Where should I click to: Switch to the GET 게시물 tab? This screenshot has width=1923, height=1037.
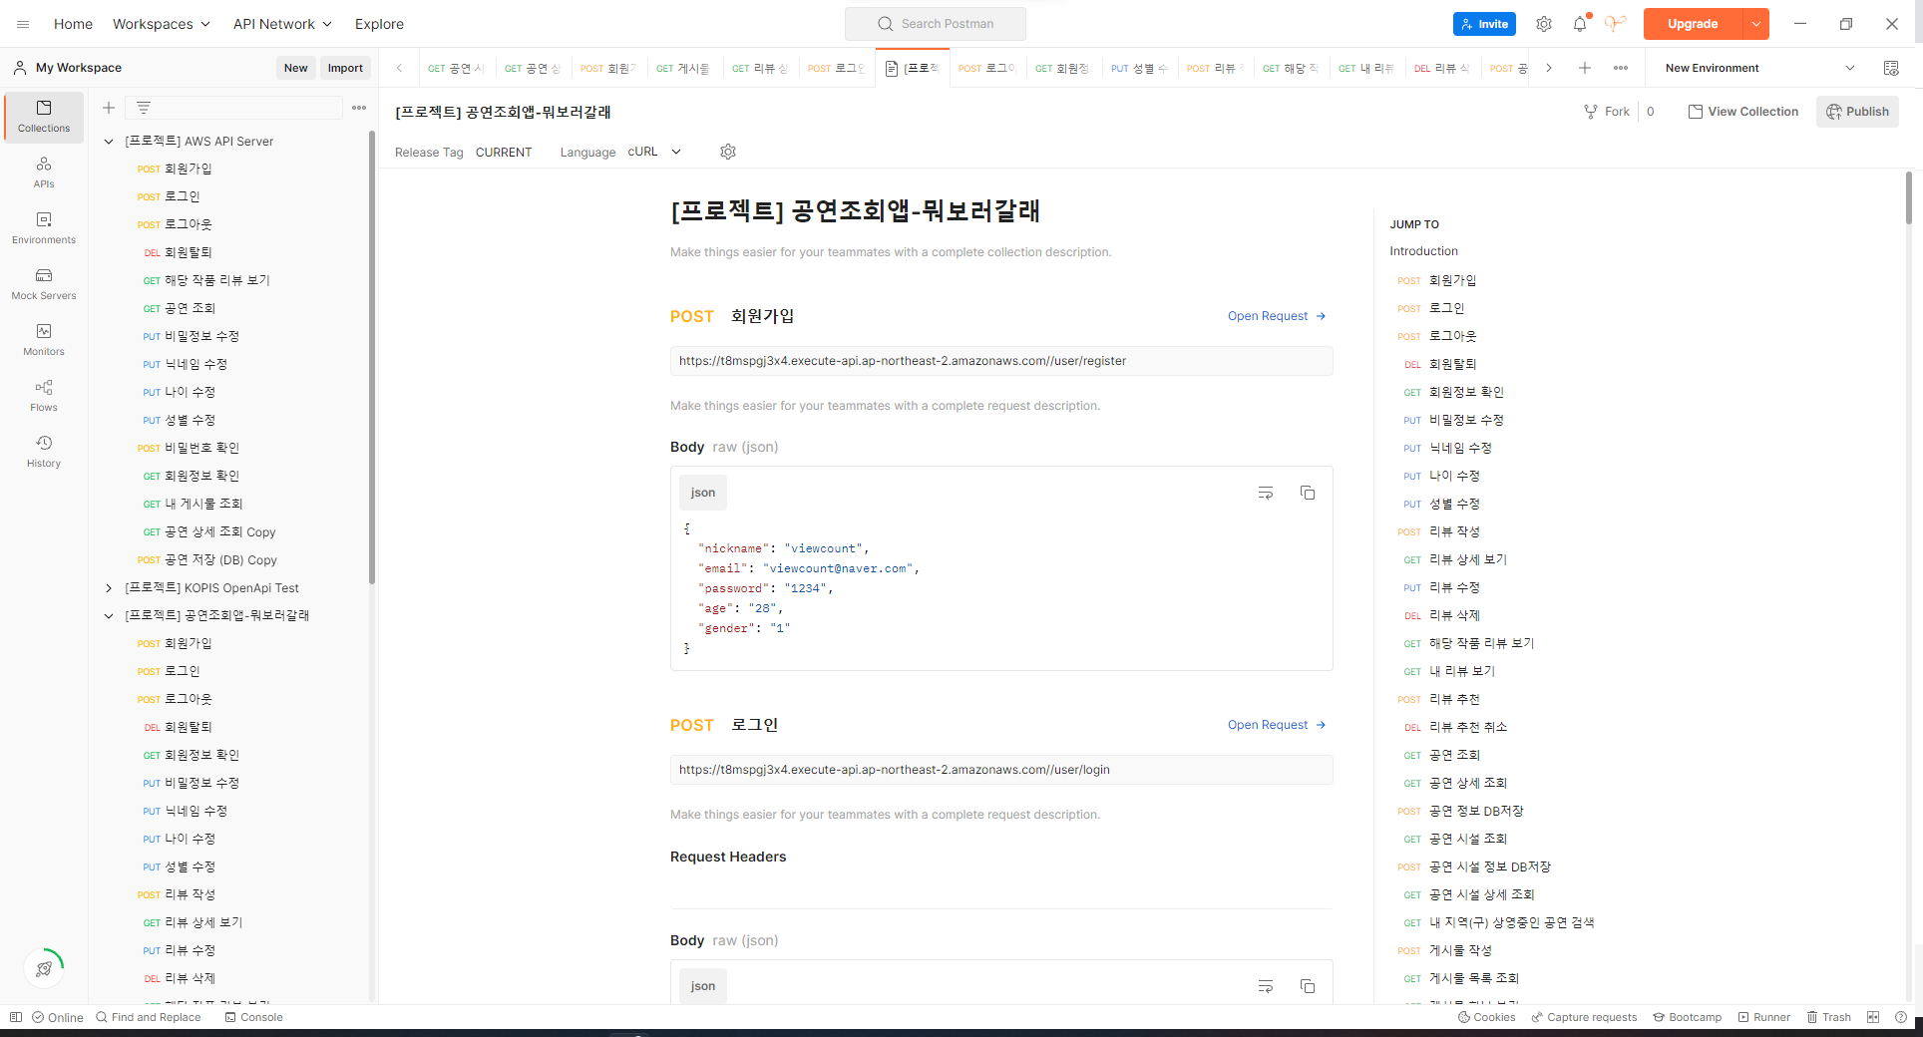683,68
